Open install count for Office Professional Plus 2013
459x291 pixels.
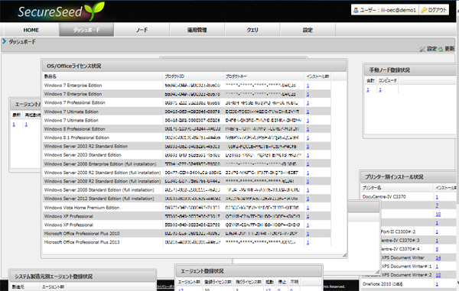[308, 242]
